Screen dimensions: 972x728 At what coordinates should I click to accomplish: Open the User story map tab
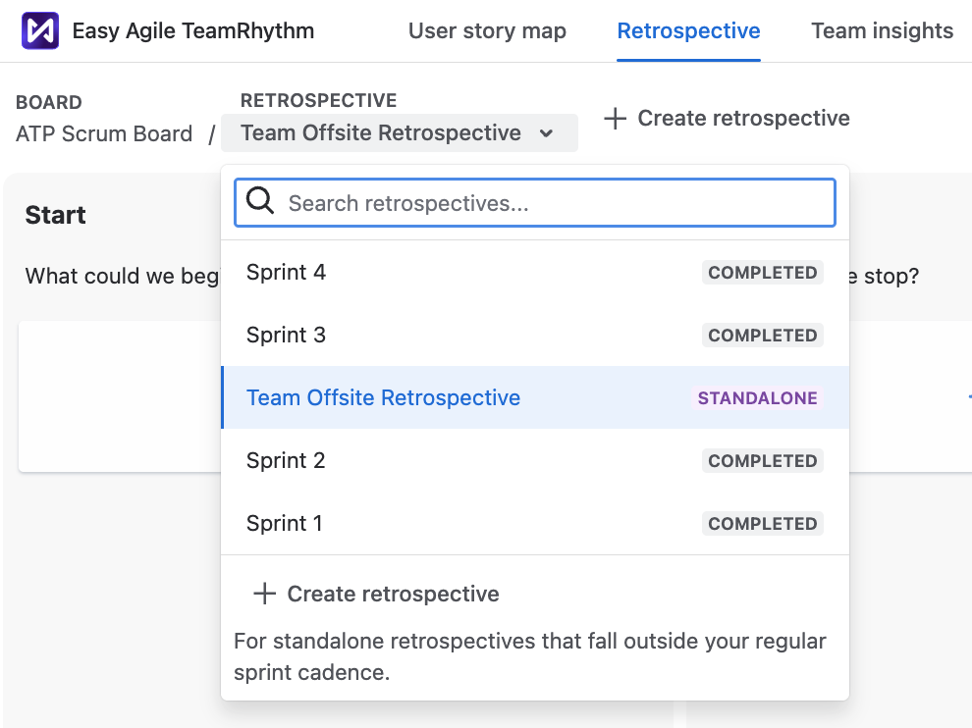(487, 31)
